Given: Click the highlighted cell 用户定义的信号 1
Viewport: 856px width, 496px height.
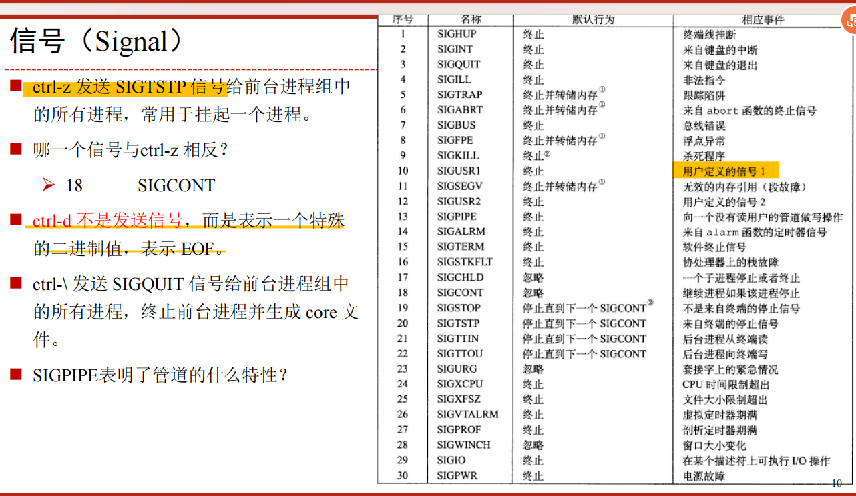Looking at the screenshot, I should pos(726,171).
